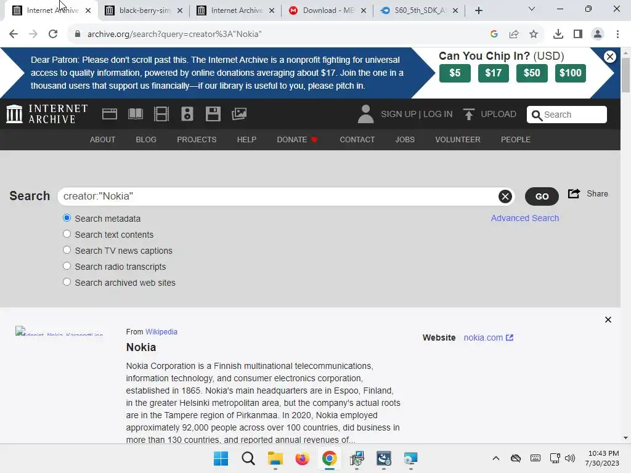This screenshot has height=473, width=631.
Task: Click the share page icon in address bar
Action: 514,34
